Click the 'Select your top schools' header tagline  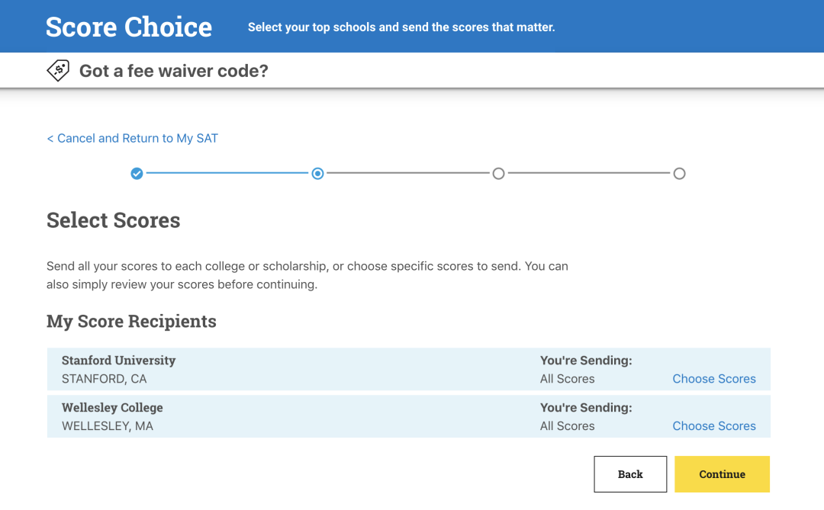point(401,27)
